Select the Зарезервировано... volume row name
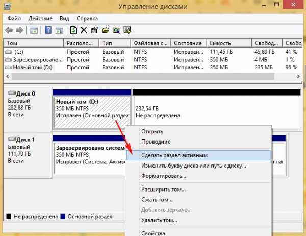The width and height of the screenshot is (306, 236). coord(38,60)
